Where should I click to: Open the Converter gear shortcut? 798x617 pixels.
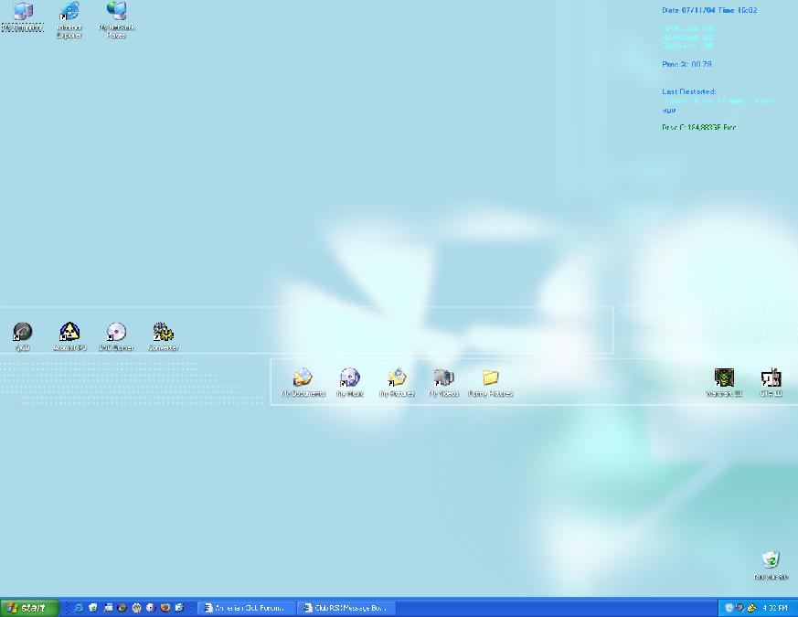[x=164, y=332]
